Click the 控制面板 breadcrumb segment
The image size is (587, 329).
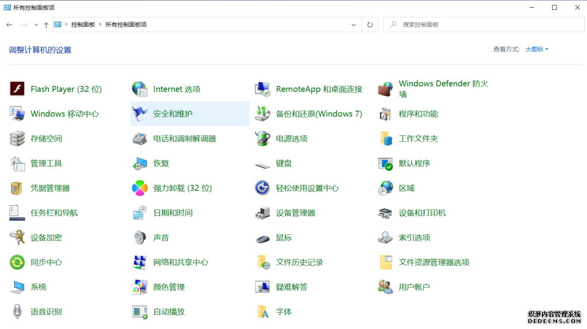83,24
